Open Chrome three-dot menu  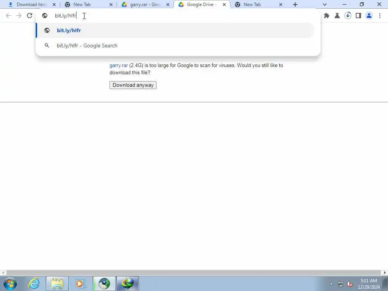(380, 16)
